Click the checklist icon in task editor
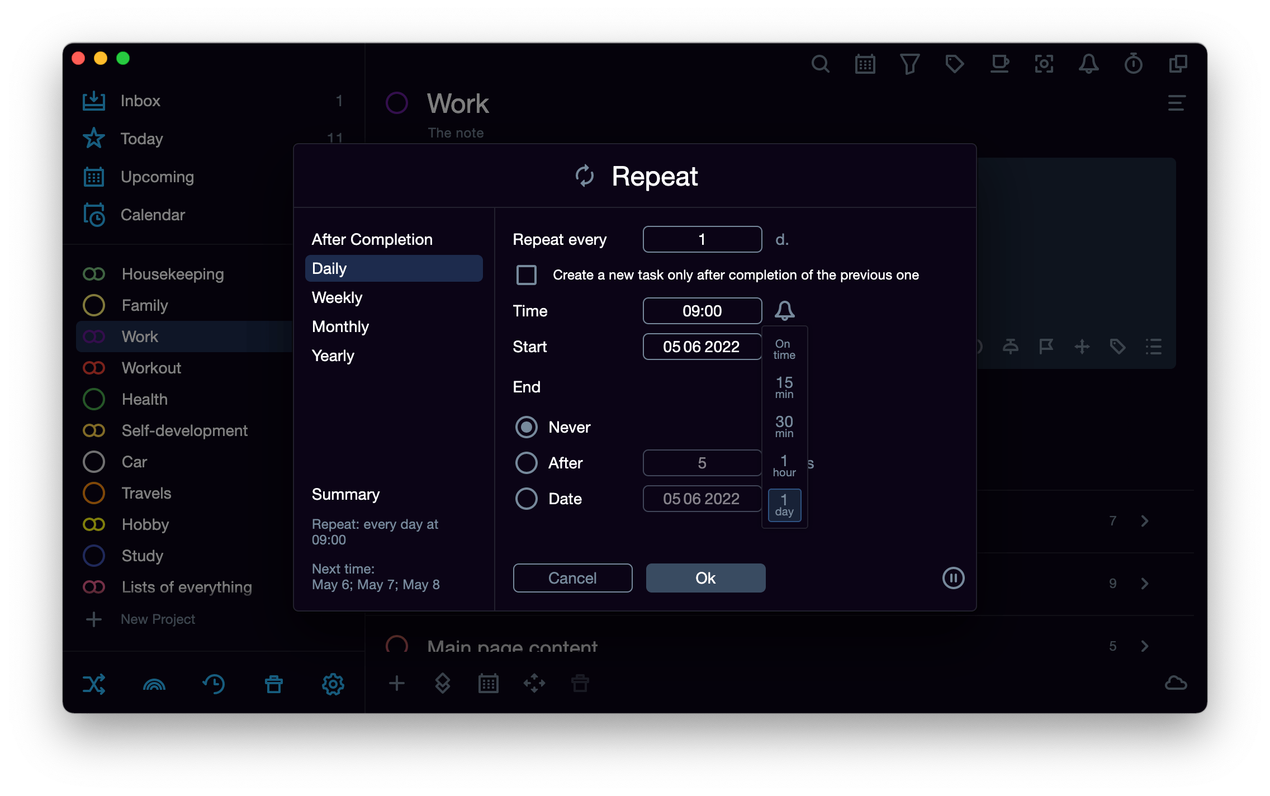 click(1153, 347)
